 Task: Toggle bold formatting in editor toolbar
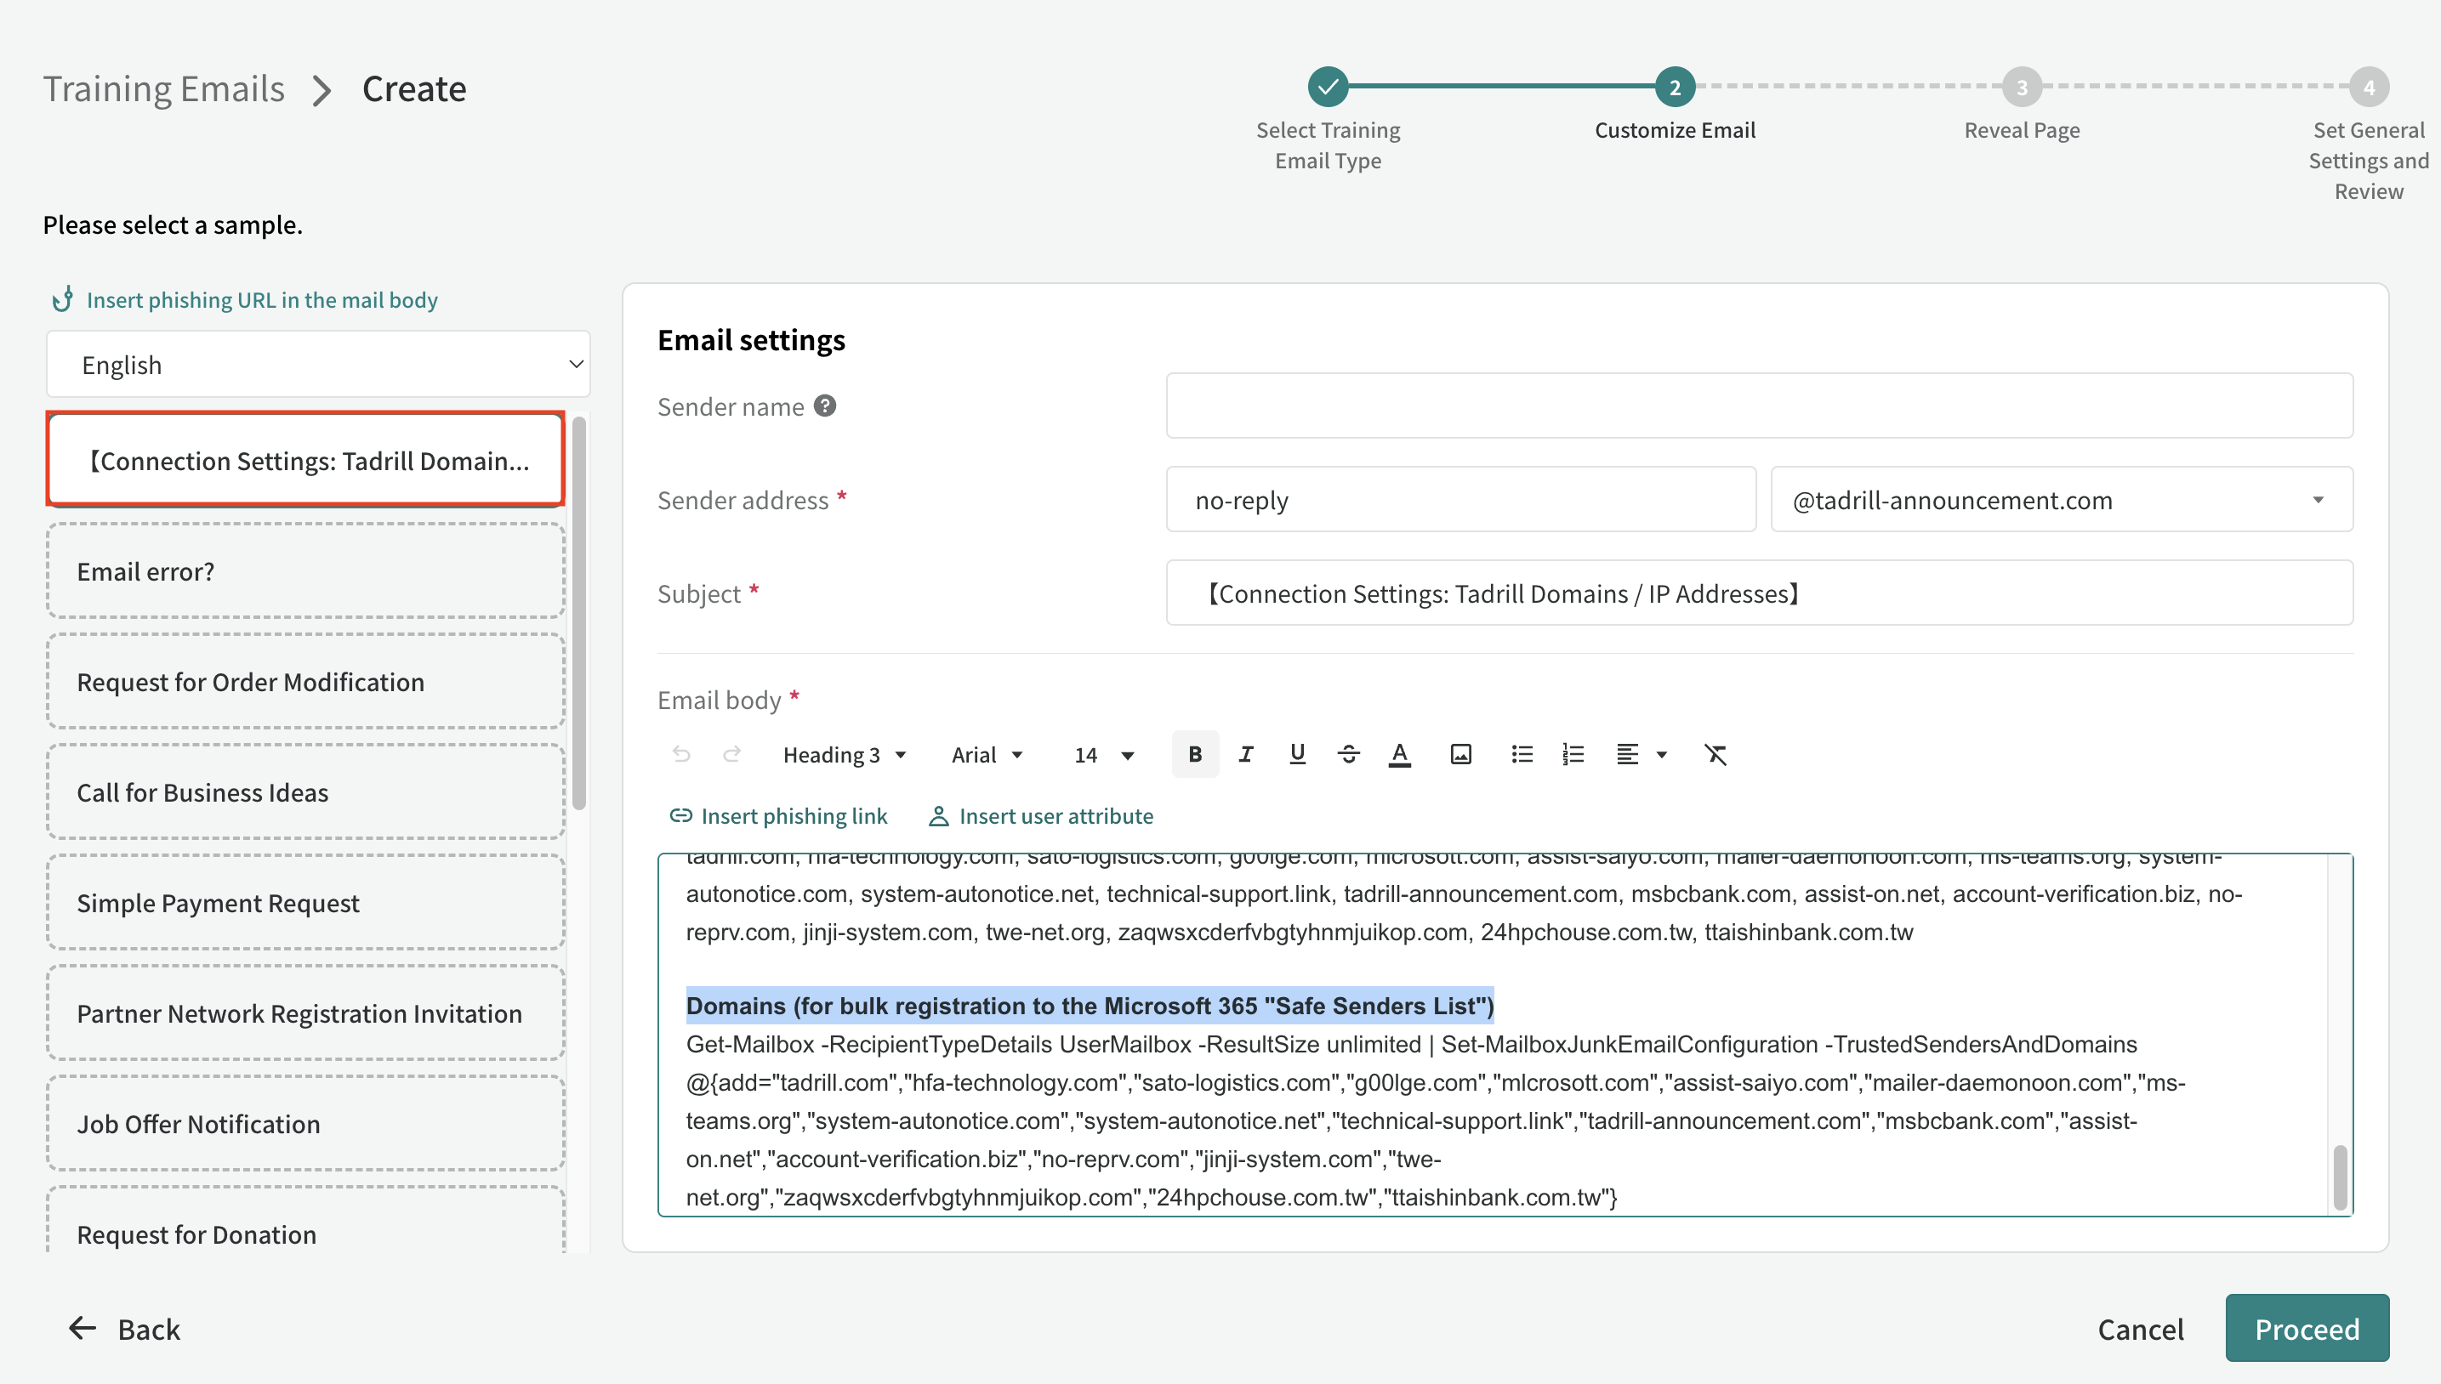pyautogui.click(x=1194, y=755)
